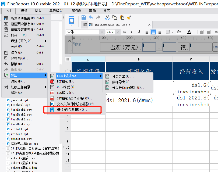Click the Save icon in toolbar
This screenshot has width=218, height=172.
pos(83,17)
